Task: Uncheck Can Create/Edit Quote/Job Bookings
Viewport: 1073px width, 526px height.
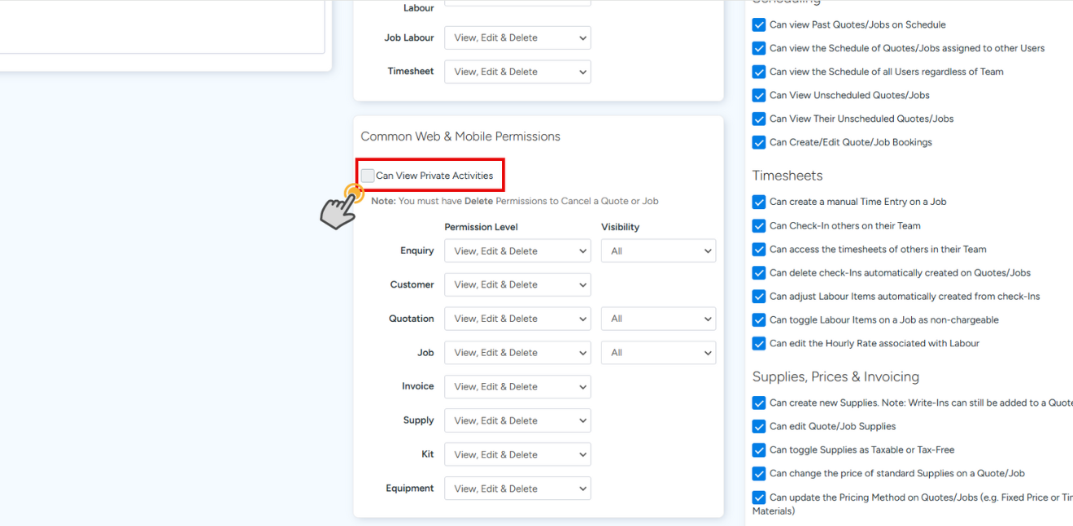Action: 759,142
